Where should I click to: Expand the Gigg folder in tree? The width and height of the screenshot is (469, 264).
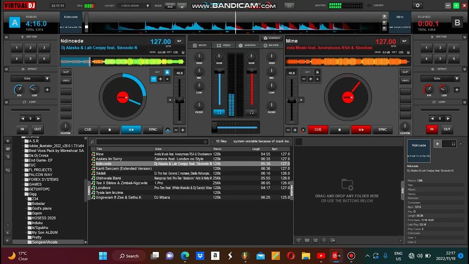(23, 194)
